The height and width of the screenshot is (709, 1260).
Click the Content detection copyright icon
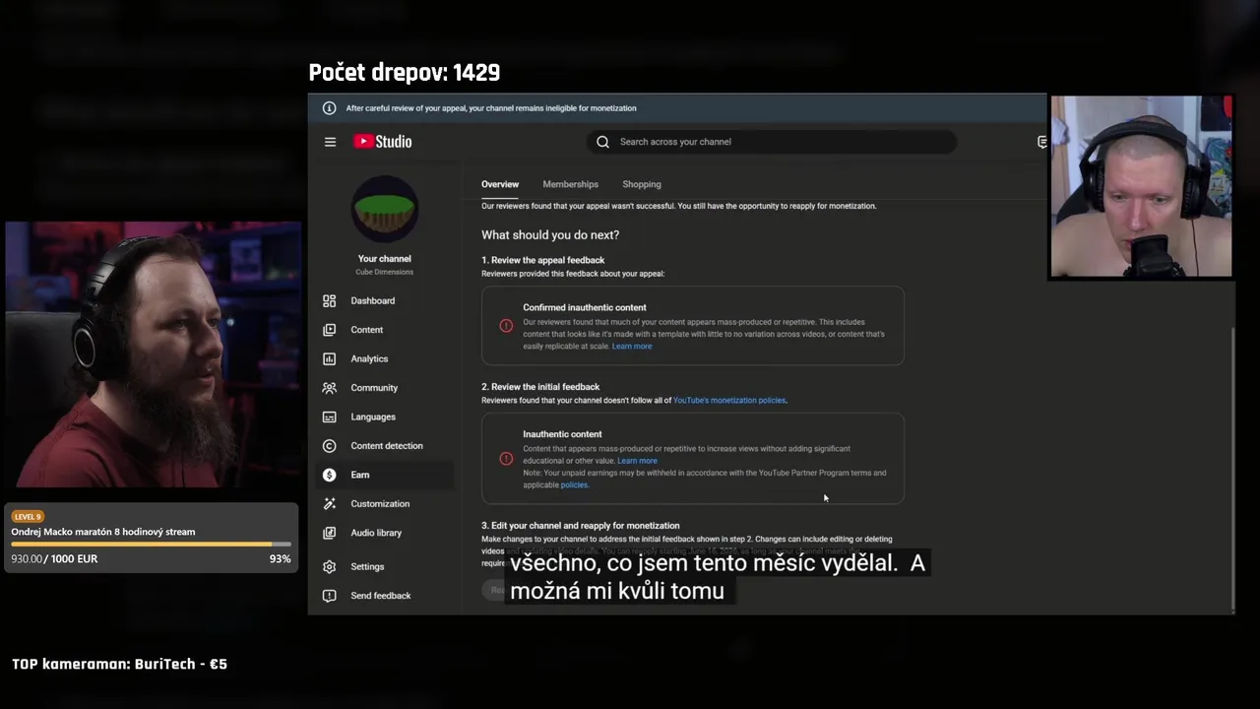pyautogui.click(x=329, y=446)
